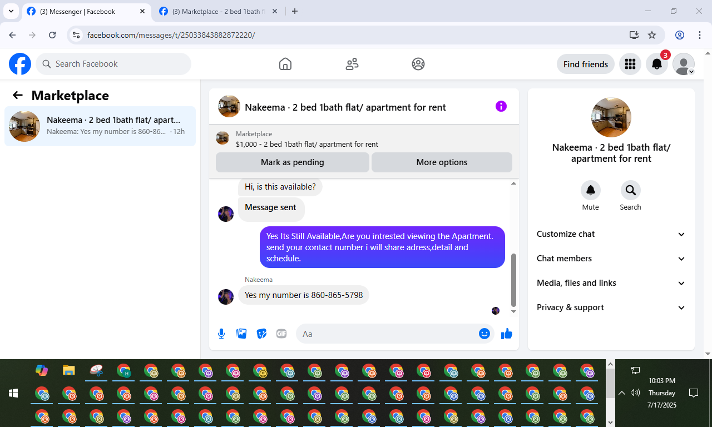
Task: Open the emoji picker in message box
Action: click(x=484, y=334)
